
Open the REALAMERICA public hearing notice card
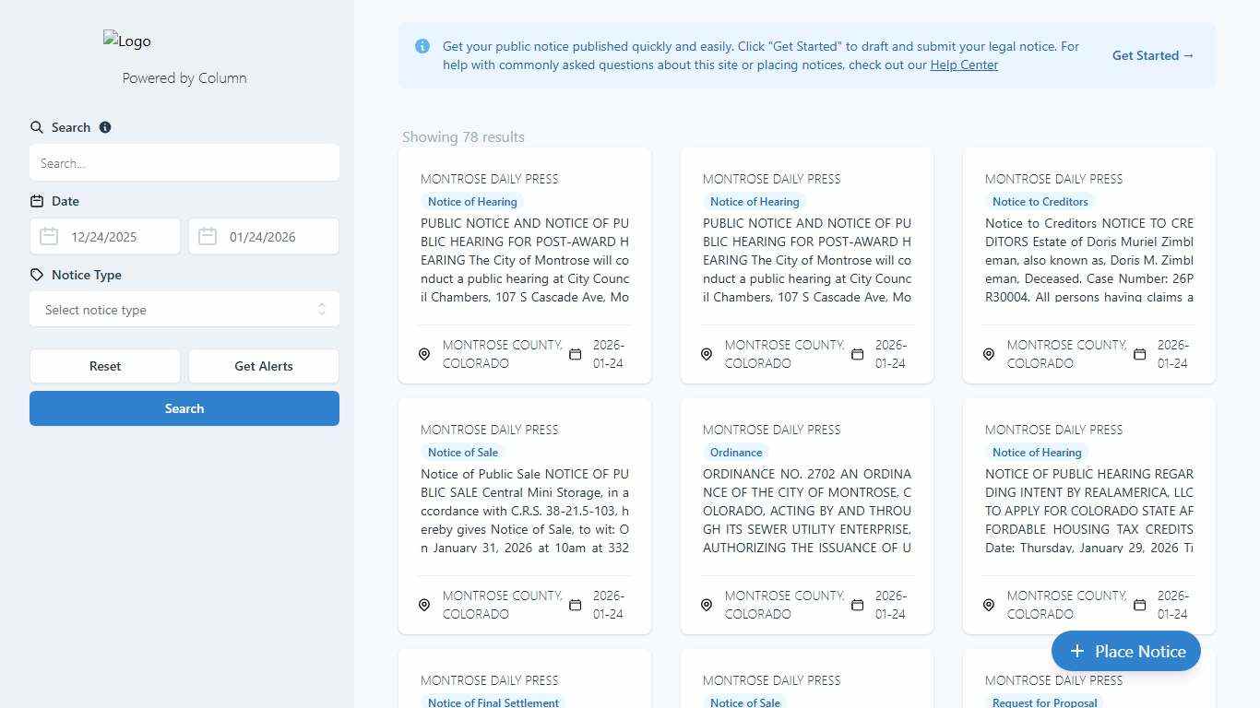click(x=1088, y=510)
